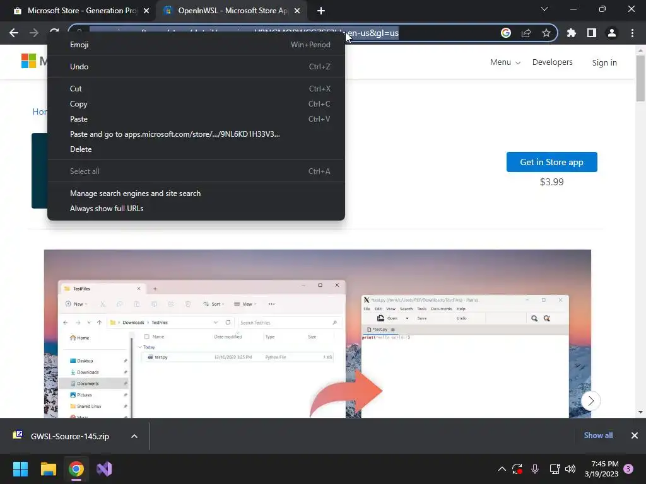Click the browser forward arrow
The image size is (646, 484).
tap(34, 33)
